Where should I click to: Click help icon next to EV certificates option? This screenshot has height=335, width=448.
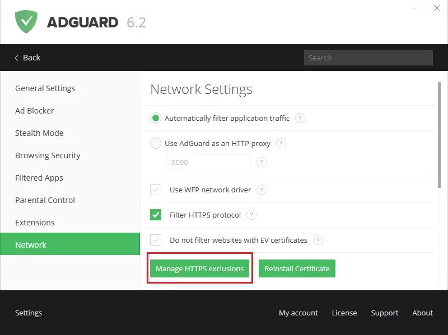[318, 240]
